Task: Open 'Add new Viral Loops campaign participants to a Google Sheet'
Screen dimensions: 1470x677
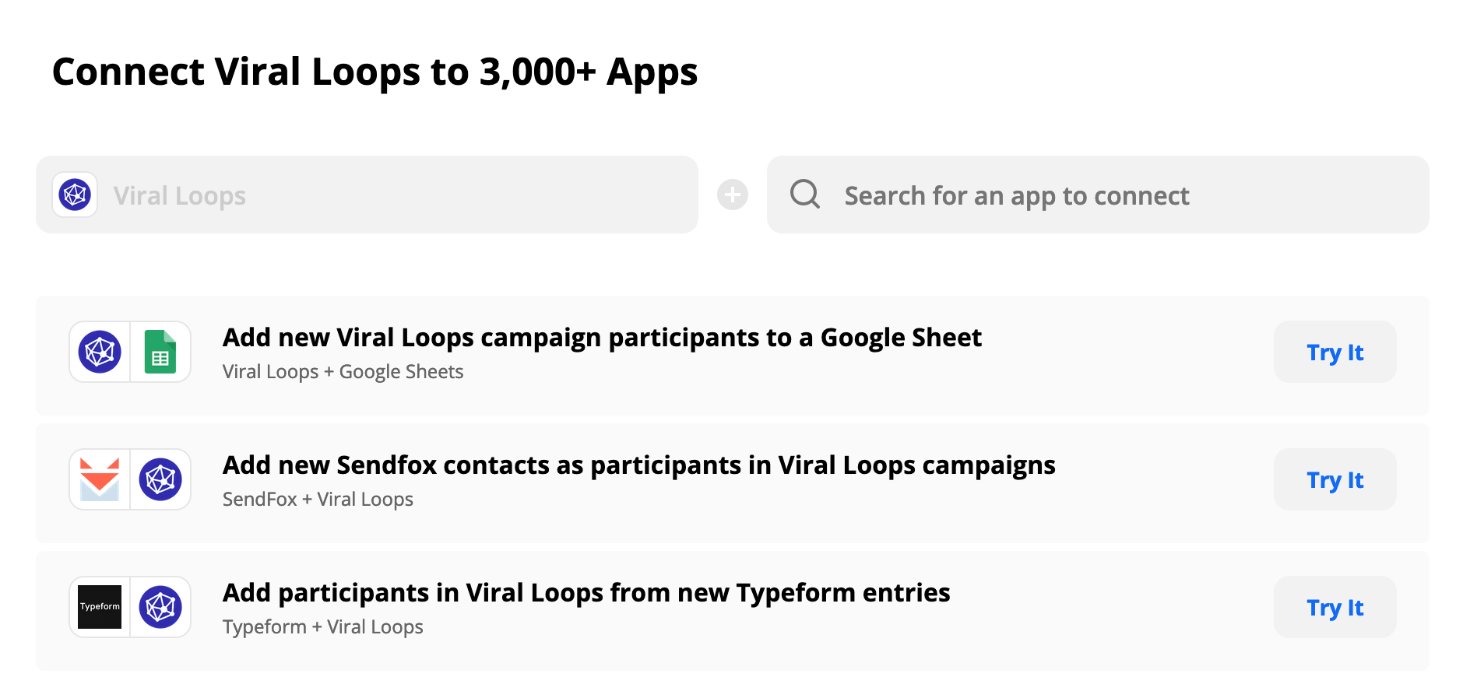Action: 602,338
